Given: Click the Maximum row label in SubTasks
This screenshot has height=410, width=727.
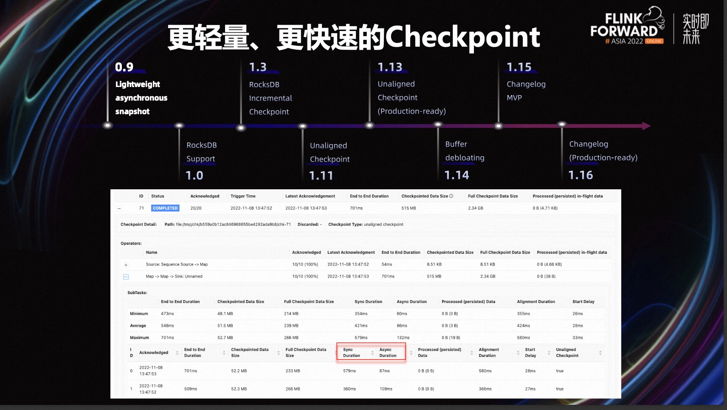Looking at the screenshot, I should point(139,337).
